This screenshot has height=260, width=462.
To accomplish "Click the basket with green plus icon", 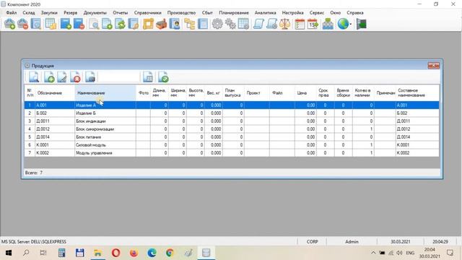I will [x=9, y=24].
